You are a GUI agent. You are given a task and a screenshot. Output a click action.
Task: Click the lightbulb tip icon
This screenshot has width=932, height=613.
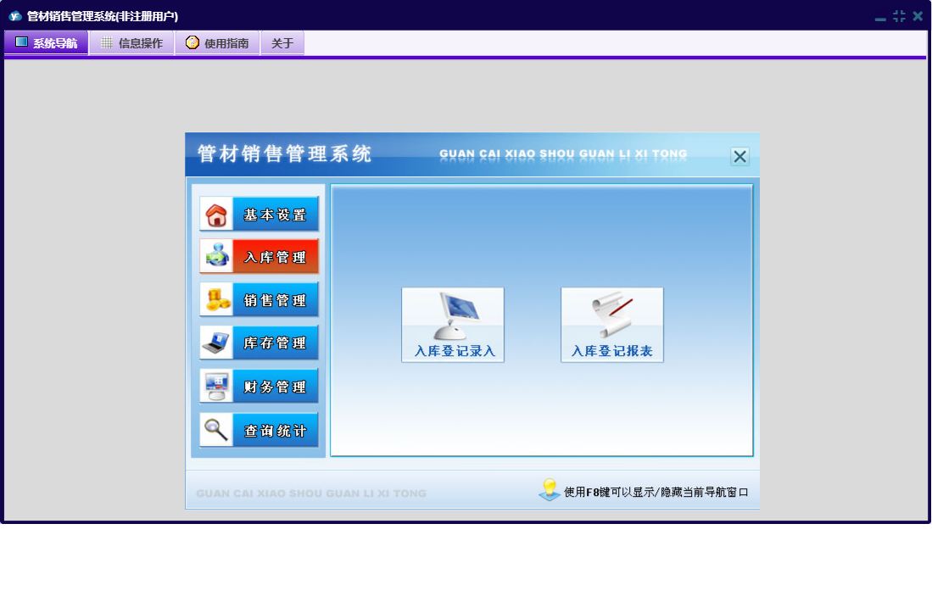(550, 490)
